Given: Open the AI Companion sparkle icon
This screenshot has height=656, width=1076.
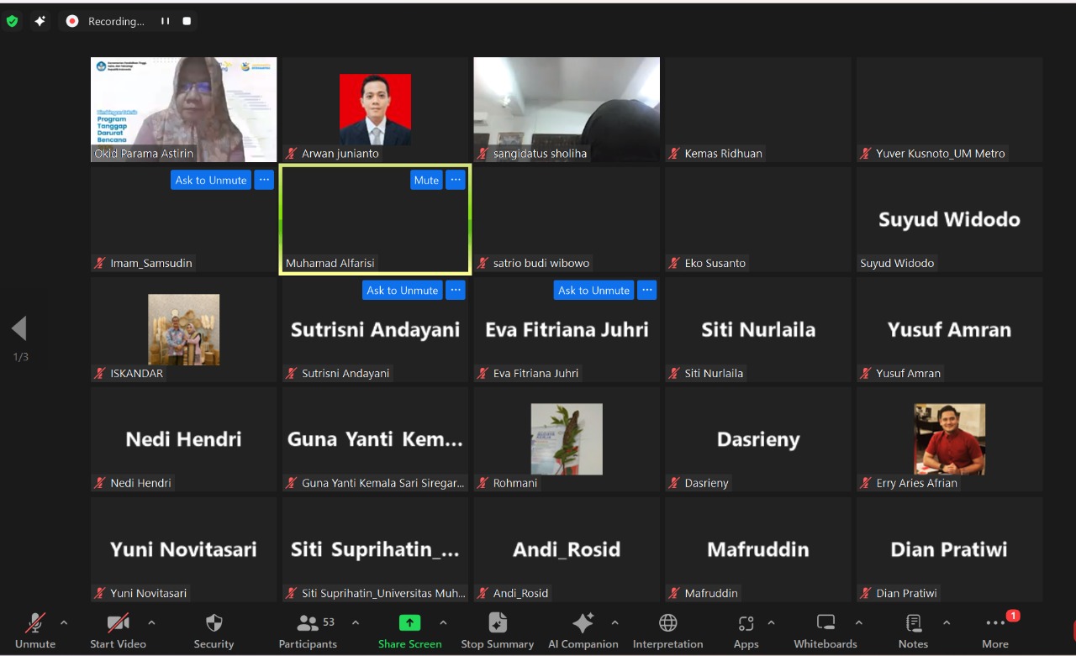Looking at the screenshot, I should [x=583, y=623].
